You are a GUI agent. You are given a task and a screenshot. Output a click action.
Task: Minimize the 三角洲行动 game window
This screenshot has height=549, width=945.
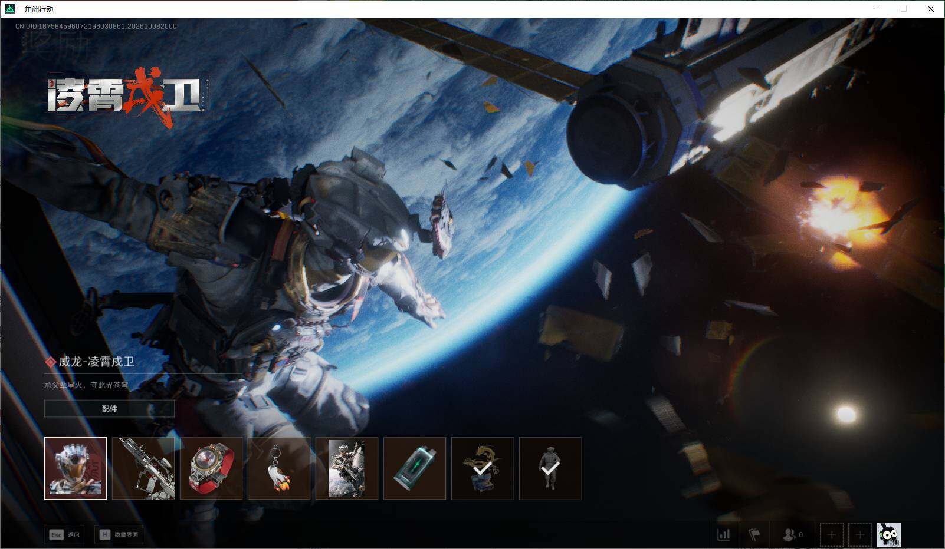tap(877, 9)
